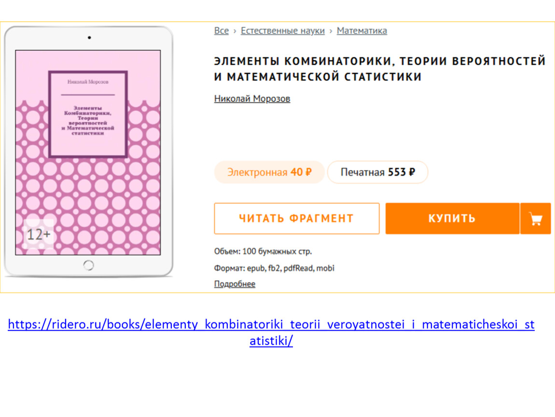Click the pink book cover thumbnail

[x=88, y=153]
